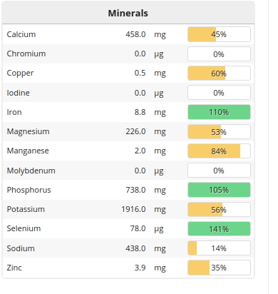Viewport: 278px width, 294px height.
Task: Click the Sodium 14% progress bar
Action: (x=219, y=248)
